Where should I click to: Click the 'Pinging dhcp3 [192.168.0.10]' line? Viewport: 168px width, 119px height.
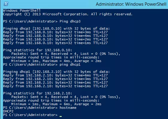point(56,28)
